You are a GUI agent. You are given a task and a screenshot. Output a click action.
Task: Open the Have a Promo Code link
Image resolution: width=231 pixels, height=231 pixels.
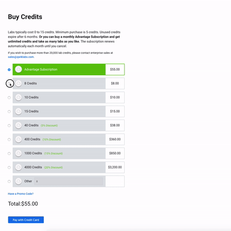click(23, 194)
